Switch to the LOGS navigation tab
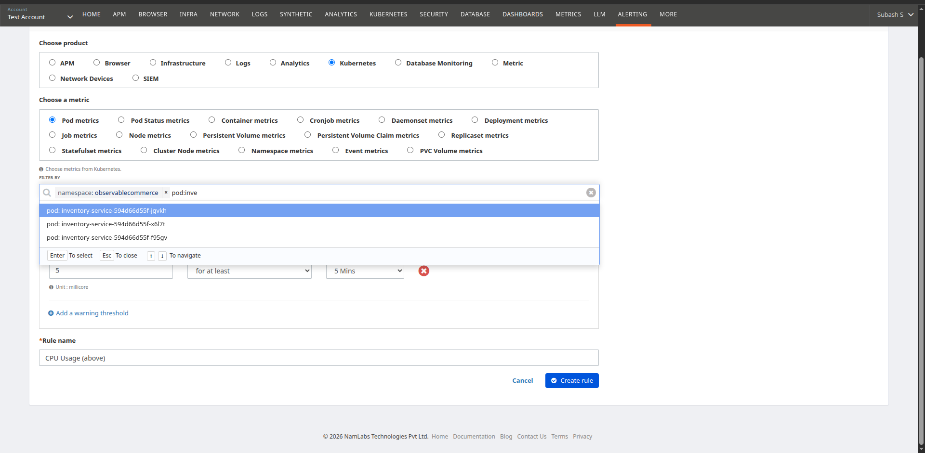 click(x=260, y=14)
